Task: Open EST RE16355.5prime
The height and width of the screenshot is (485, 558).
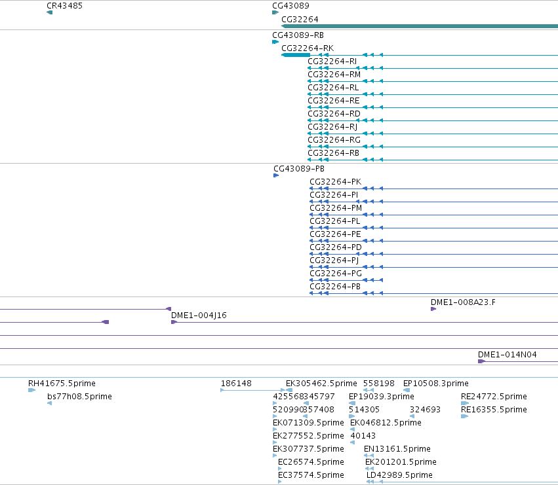Action: click(494, 410)
